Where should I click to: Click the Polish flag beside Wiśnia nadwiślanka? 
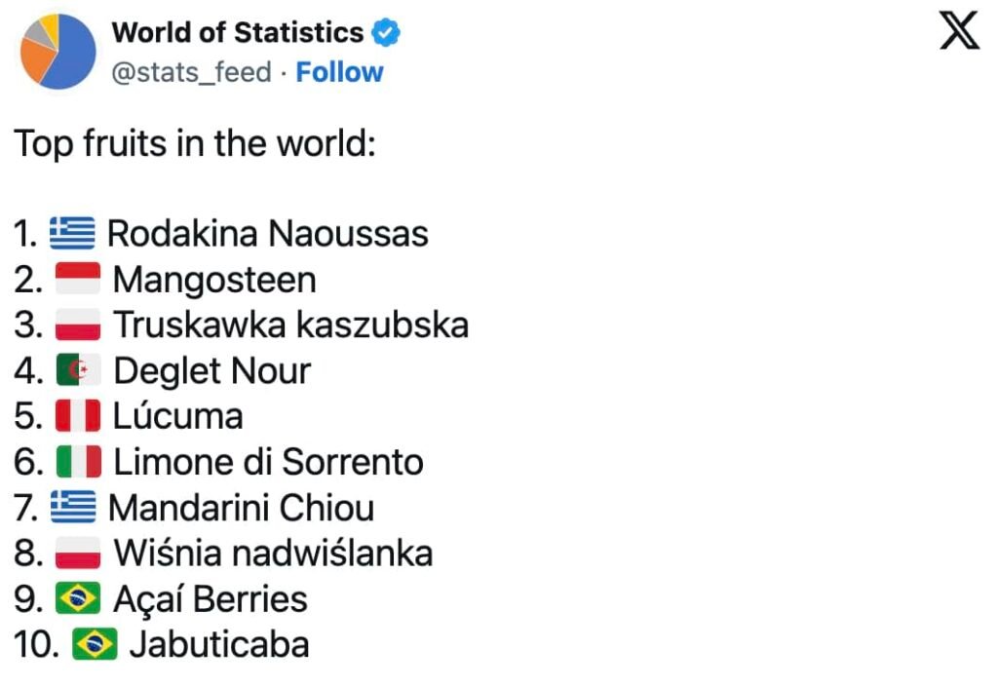[78, 554]
